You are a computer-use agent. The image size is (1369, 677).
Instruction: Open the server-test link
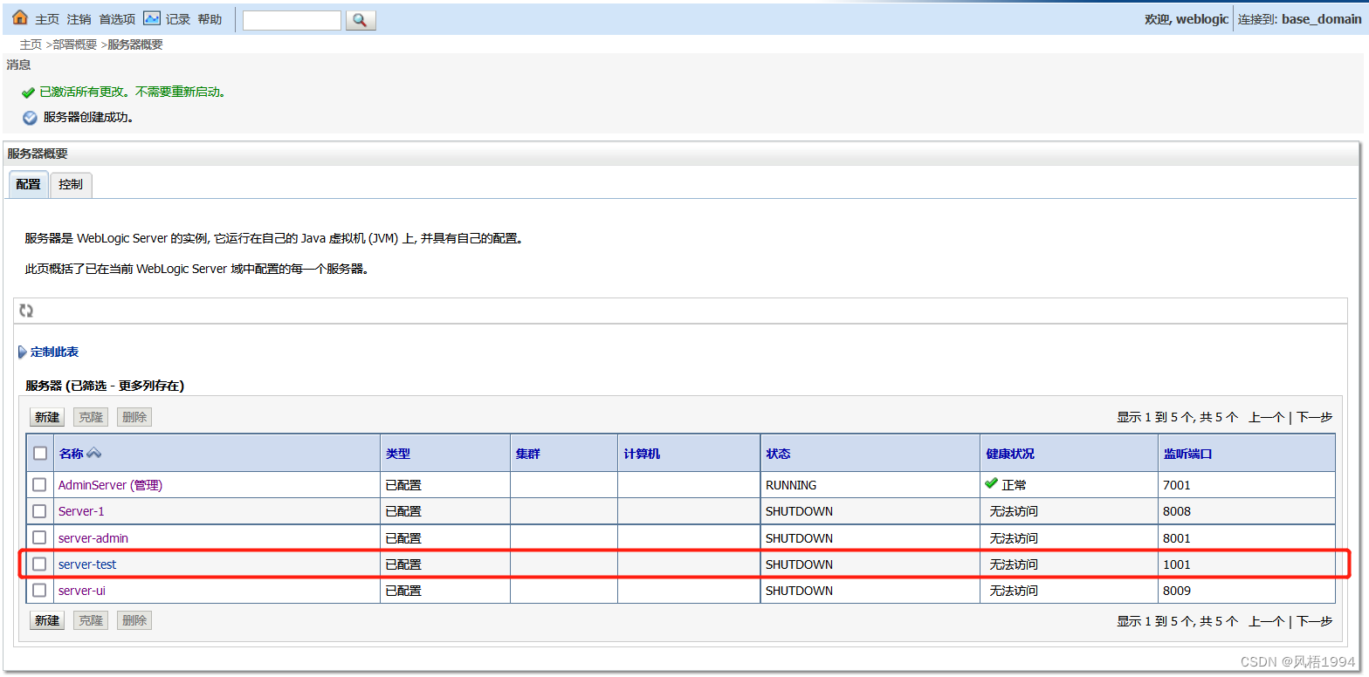coord(87,564)
